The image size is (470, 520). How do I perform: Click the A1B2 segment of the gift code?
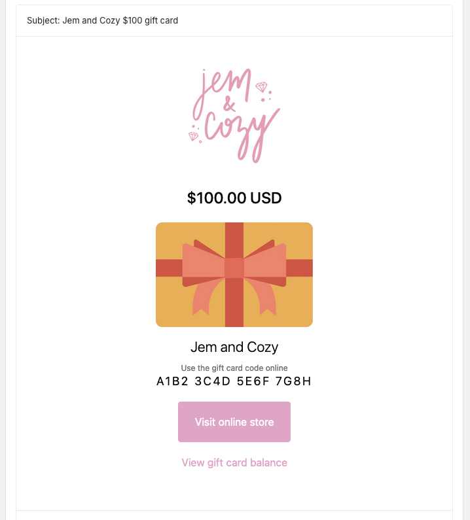pos(171,381)
